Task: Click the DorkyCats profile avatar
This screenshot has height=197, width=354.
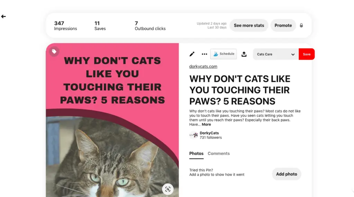Action: [x=194, y=135]
